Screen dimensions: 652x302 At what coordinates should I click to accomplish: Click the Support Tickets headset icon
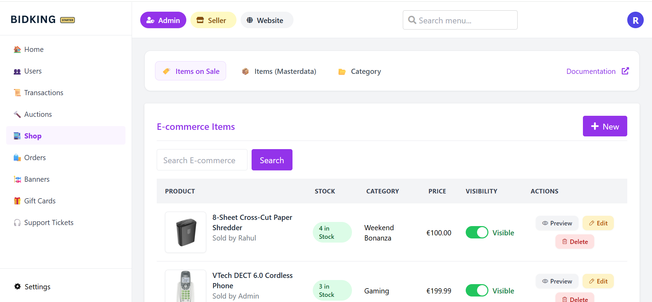pyautogui.click(x=17, y=223)
